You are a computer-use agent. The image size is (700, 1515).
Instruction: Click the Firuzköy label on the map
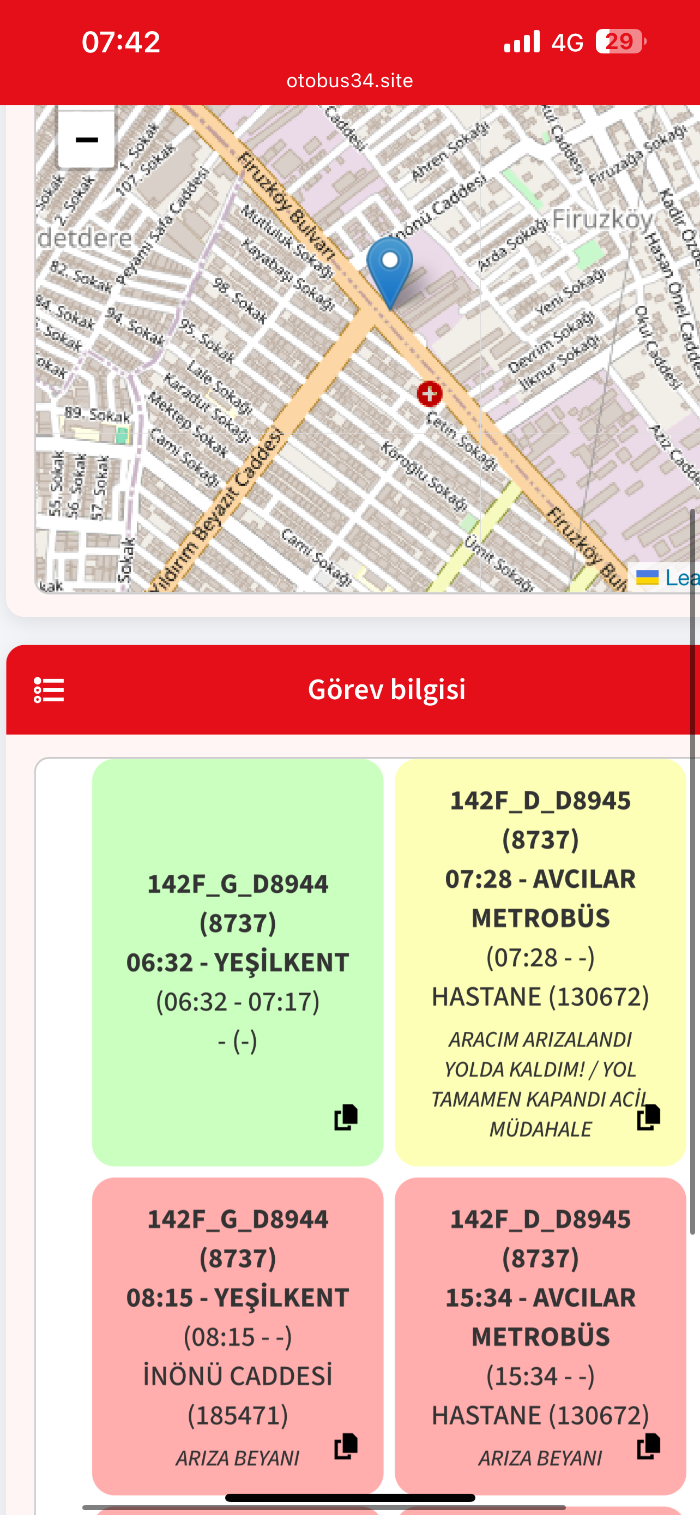click(602, 219)
